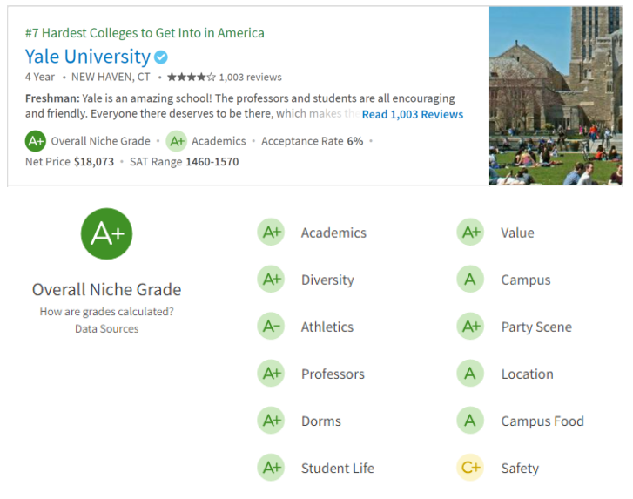Click the A+ icon for Party Scene
The width and height of the screenshot is (633, 499).
click(470, 327)
